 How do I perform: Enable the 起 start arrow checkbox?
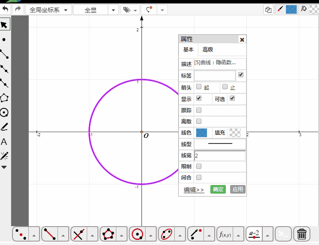point(199,87)
